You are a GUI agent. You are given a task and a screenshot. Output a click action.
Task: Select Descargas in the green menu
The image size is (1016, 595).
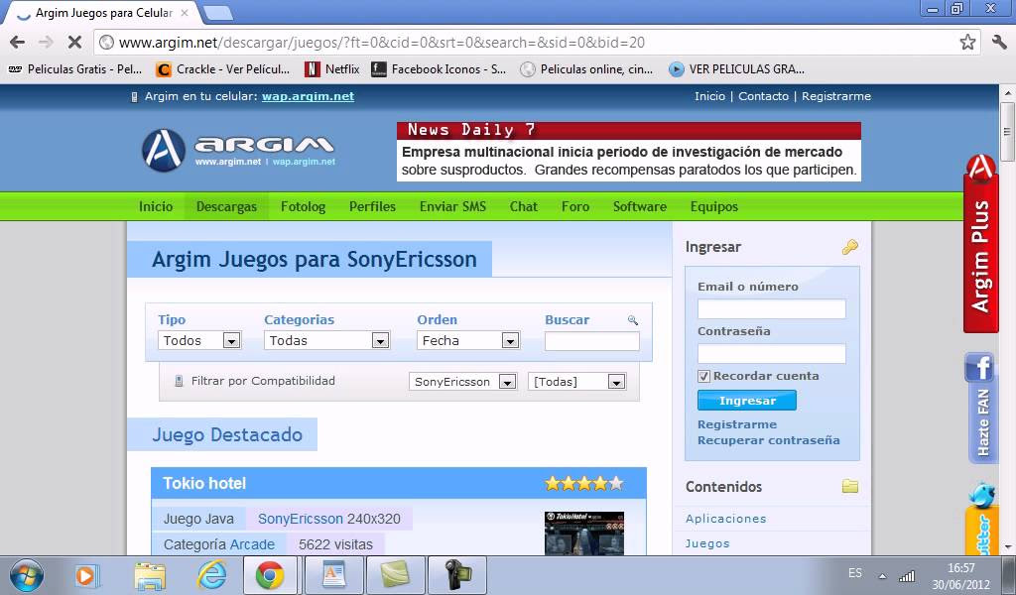[x=226, y=206]
